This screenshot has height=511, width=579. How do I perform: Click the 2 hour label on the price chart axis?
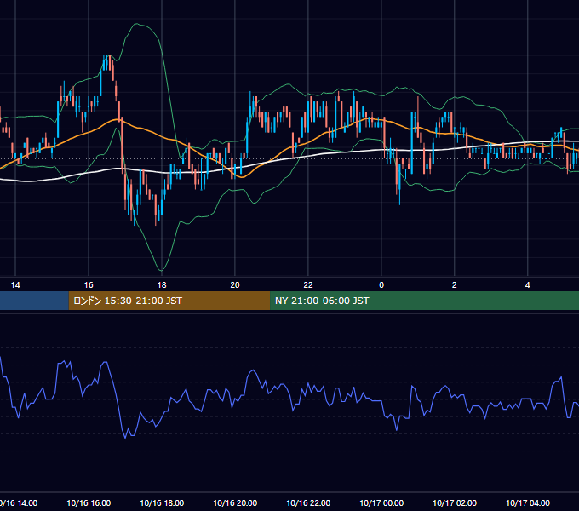[454, 285]
